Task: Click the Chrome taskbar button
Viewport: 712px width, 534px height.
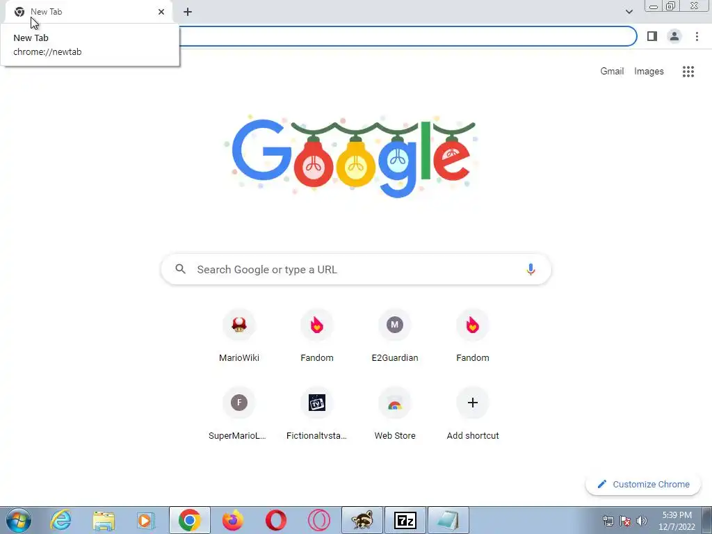Action: (x=189, y=520)
